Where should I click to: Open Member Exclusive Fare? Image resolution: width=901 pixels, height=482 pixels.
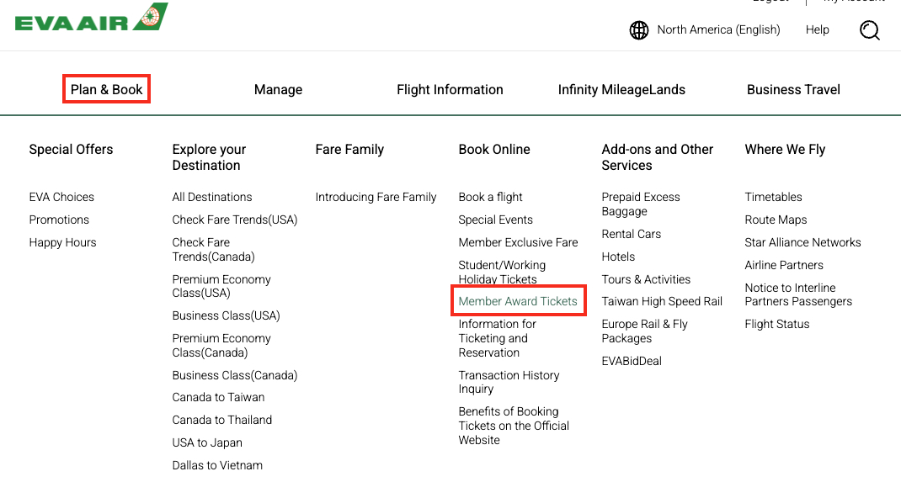click(x=519, y=243)
